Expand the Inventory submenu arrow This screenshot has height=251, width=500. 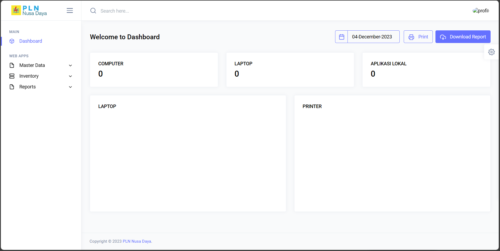tap(70, 76)
